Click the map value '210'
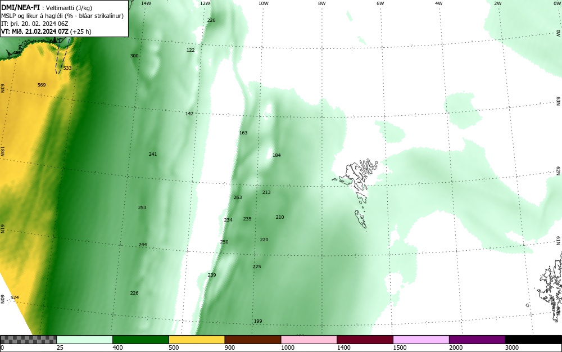 (280, 217)
